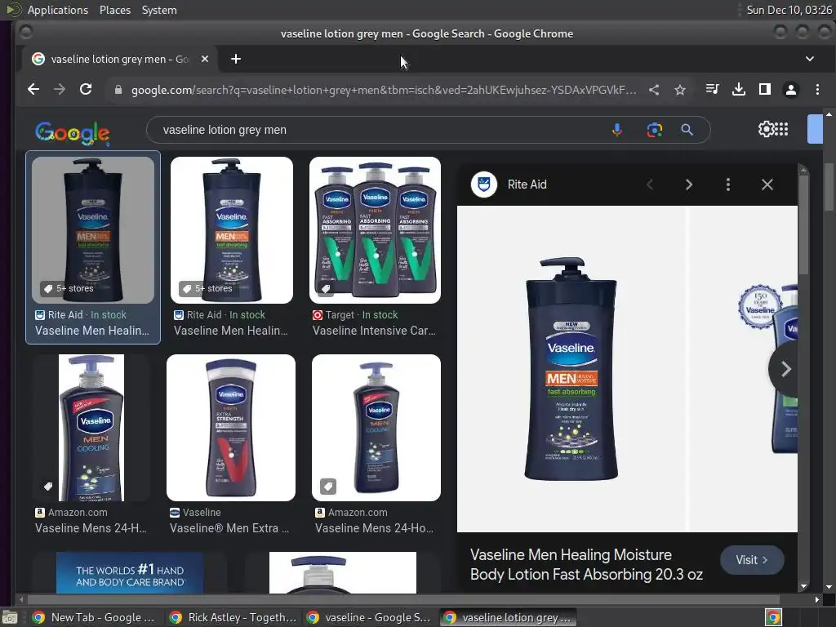Click the scroll-down arrow of page scrollbar
The image size is (836, 627).
tap(829, 587)
